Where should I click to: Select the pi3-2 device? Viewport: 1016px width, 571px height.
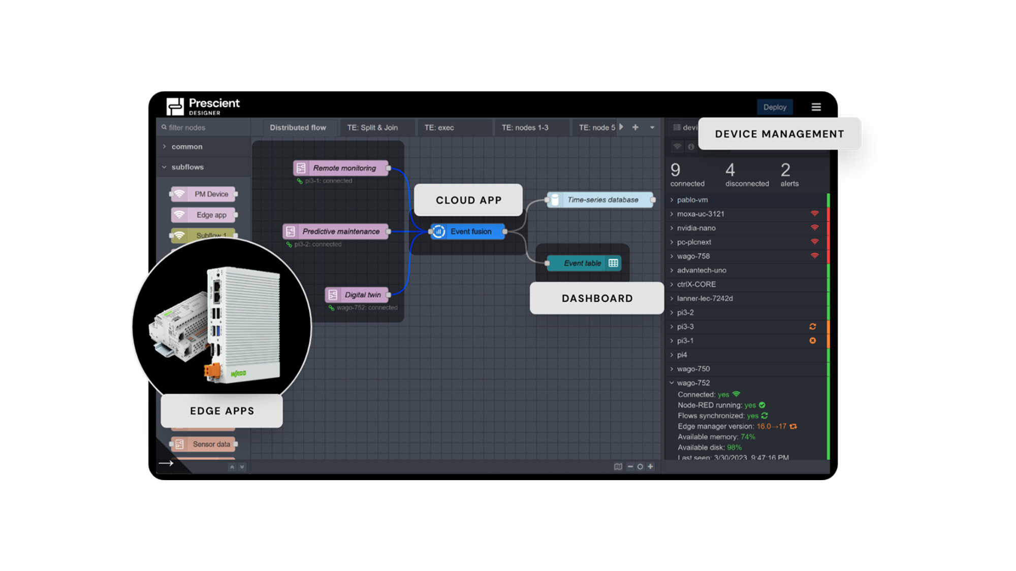[x=747, y=313]
